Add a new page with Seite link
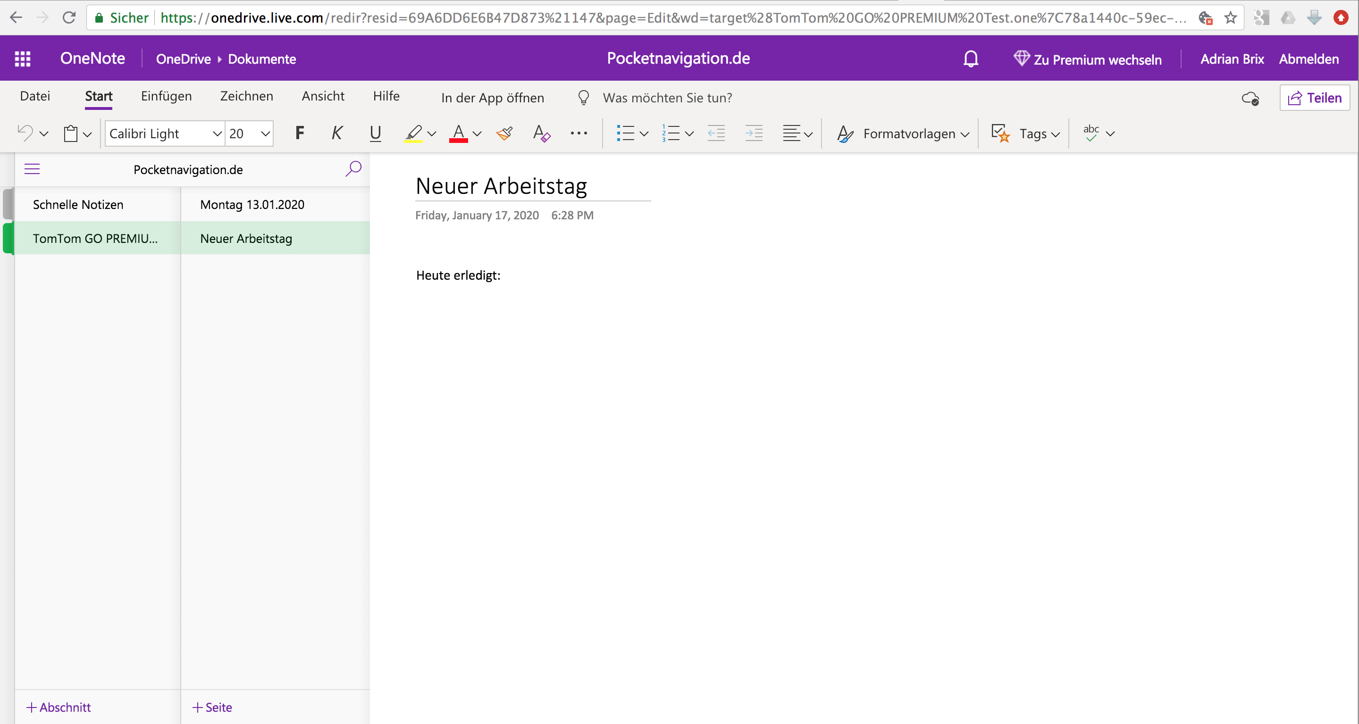The image size is (1359, 724). [212, 707]
